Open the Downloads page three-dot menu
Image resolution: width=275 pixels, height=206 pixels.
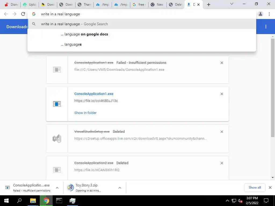pos(266,27)
